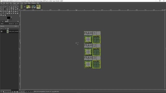Select the Free Select lasso tool
Viewport: 166px width, 93px height.
pyautogui.click(x=5, y=7)
